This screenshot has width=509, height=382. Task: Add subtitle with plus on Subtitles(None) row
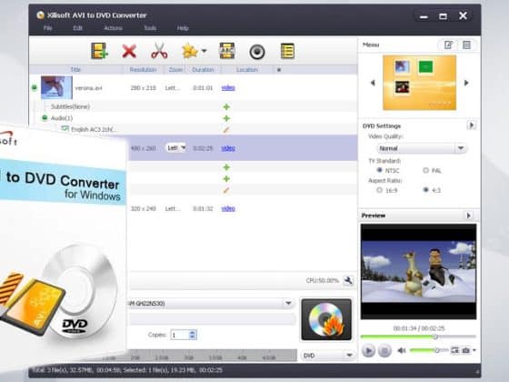click(226, 106)
